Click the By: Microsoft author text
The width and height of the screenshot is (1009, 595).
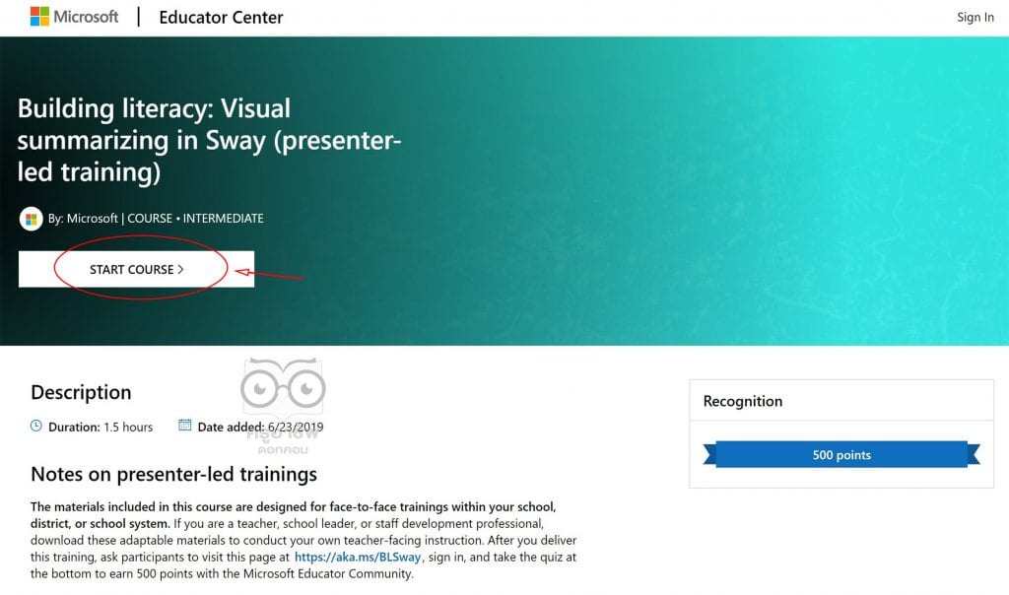[x=83, y=219]
